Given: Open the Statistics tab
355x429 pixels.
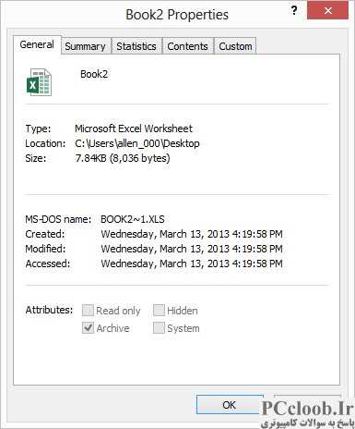Looking at the screenshot, I should 136,46.
